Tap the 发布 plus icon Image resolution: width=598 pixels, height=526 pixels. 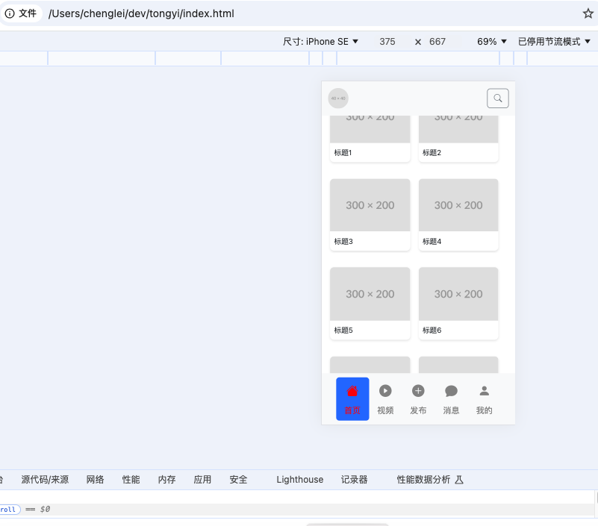pos(418,391)
